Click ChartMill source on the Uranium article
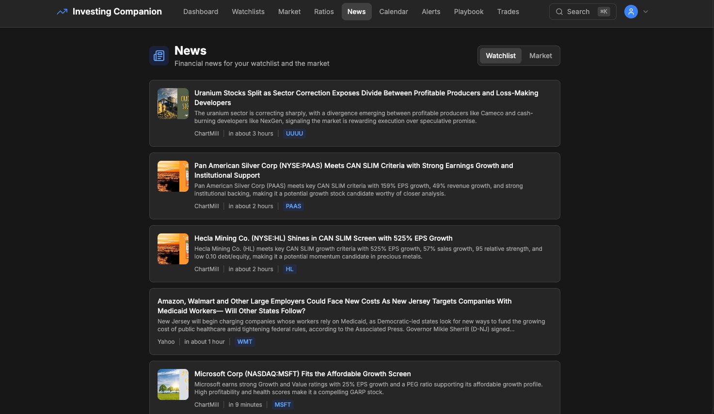 (x=206, y=134)
